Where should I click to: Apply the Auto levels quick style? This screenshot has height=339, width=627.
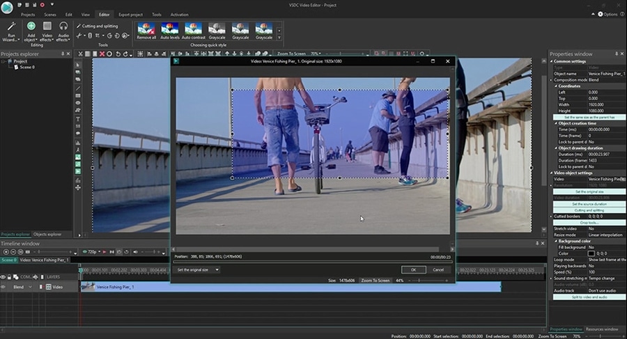click(x=169, y=29)
